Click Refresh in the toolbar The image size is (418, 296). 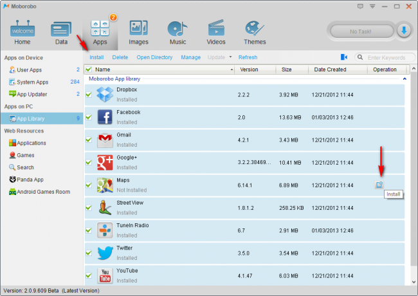[x=248, y=57]
